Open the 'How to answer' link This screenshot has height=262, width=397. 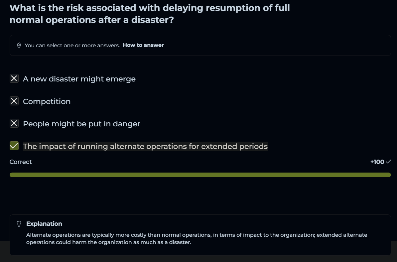143,45
